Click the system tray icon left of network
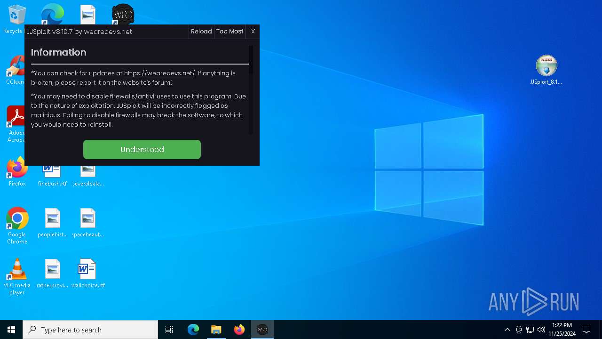The height and width of the screenshot is (339, 602). tap(519, 330)
